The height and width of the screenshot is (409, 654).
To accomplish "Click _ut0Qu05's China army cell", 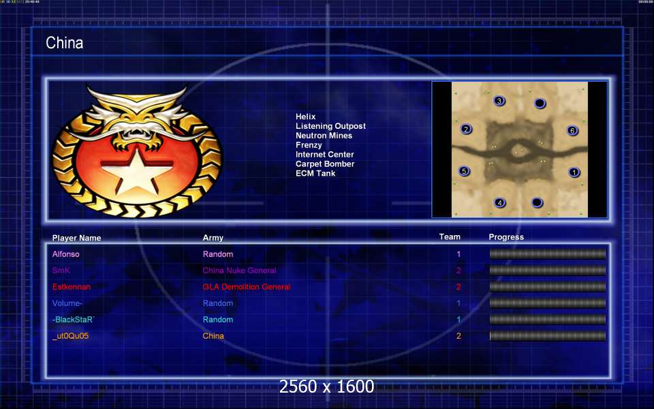I will click(x=213, y=336).
